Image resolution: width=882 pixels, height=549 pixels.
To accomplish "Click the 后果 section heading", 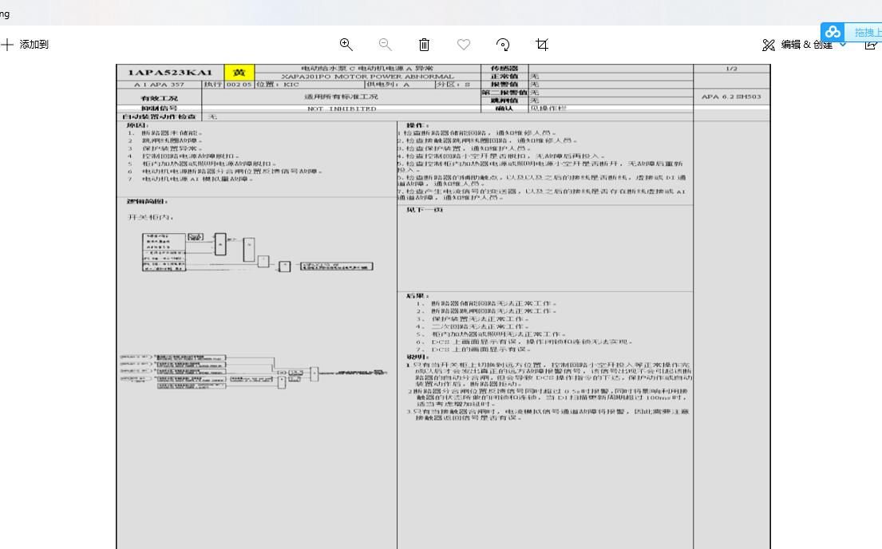I will click(x=417, y=295).
